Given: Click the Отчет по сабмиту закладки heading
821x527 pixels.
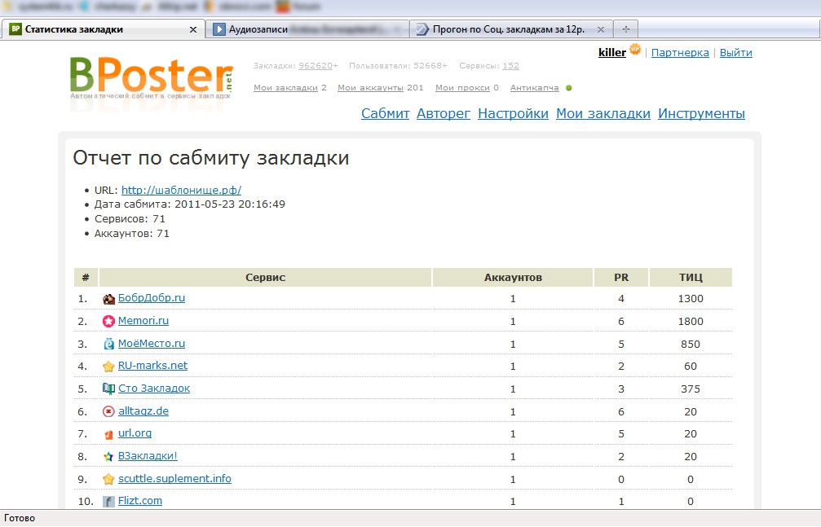Looking at the screenshot, I should 211,158.
